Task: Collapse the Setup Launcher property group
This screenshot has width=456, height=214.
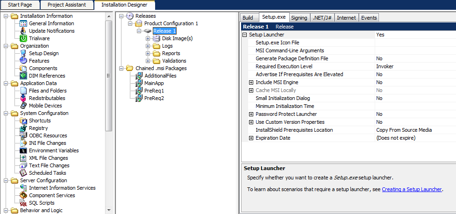Action: 244,35
